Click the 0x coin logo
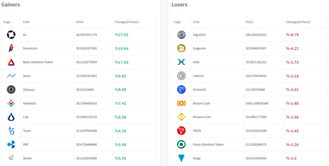Screen dimensions: 329x166 pyautogui.click(x=11, y=35)
